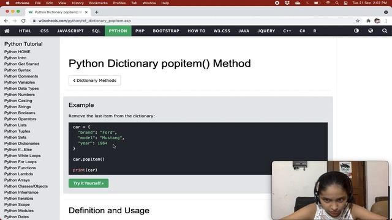This screenshot has width=392, height=220.
Task: Close the Python Dictionary popitem tab
Action: click(x=86, y=12)
